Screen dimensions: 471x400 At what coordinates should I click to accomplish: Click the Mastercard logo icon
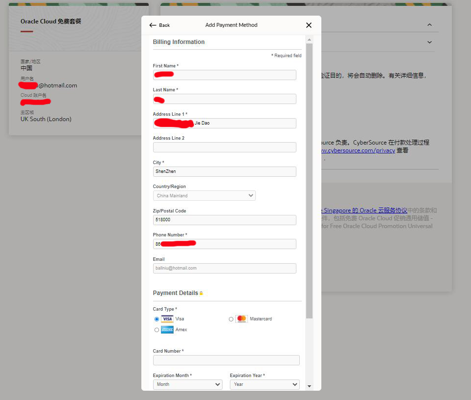click(242, 319)
